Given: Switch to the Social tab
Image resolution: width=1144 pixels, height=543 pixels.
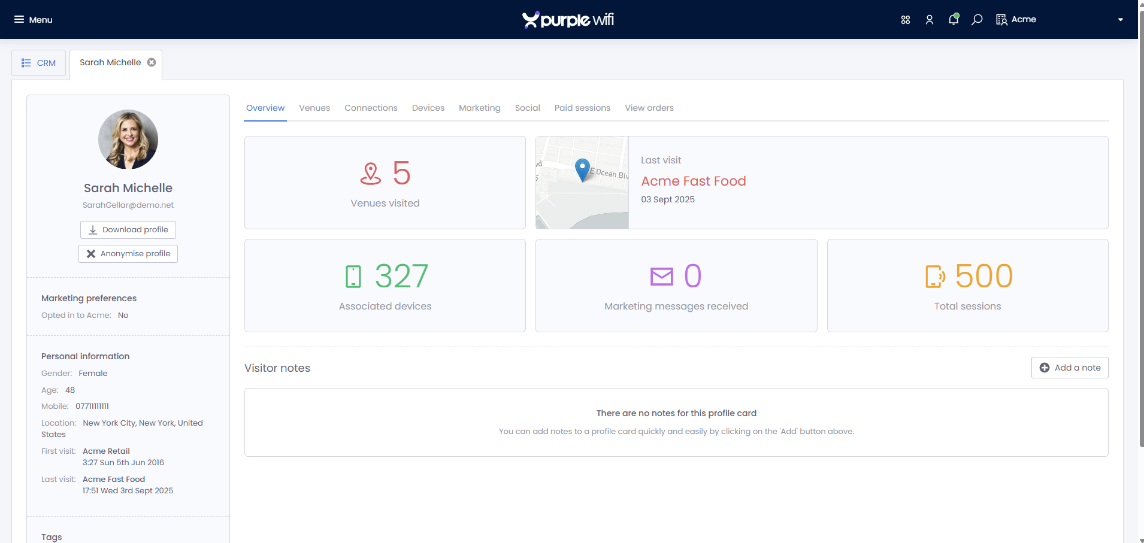Looking at the screenshot, I should (x=528, y=108).
